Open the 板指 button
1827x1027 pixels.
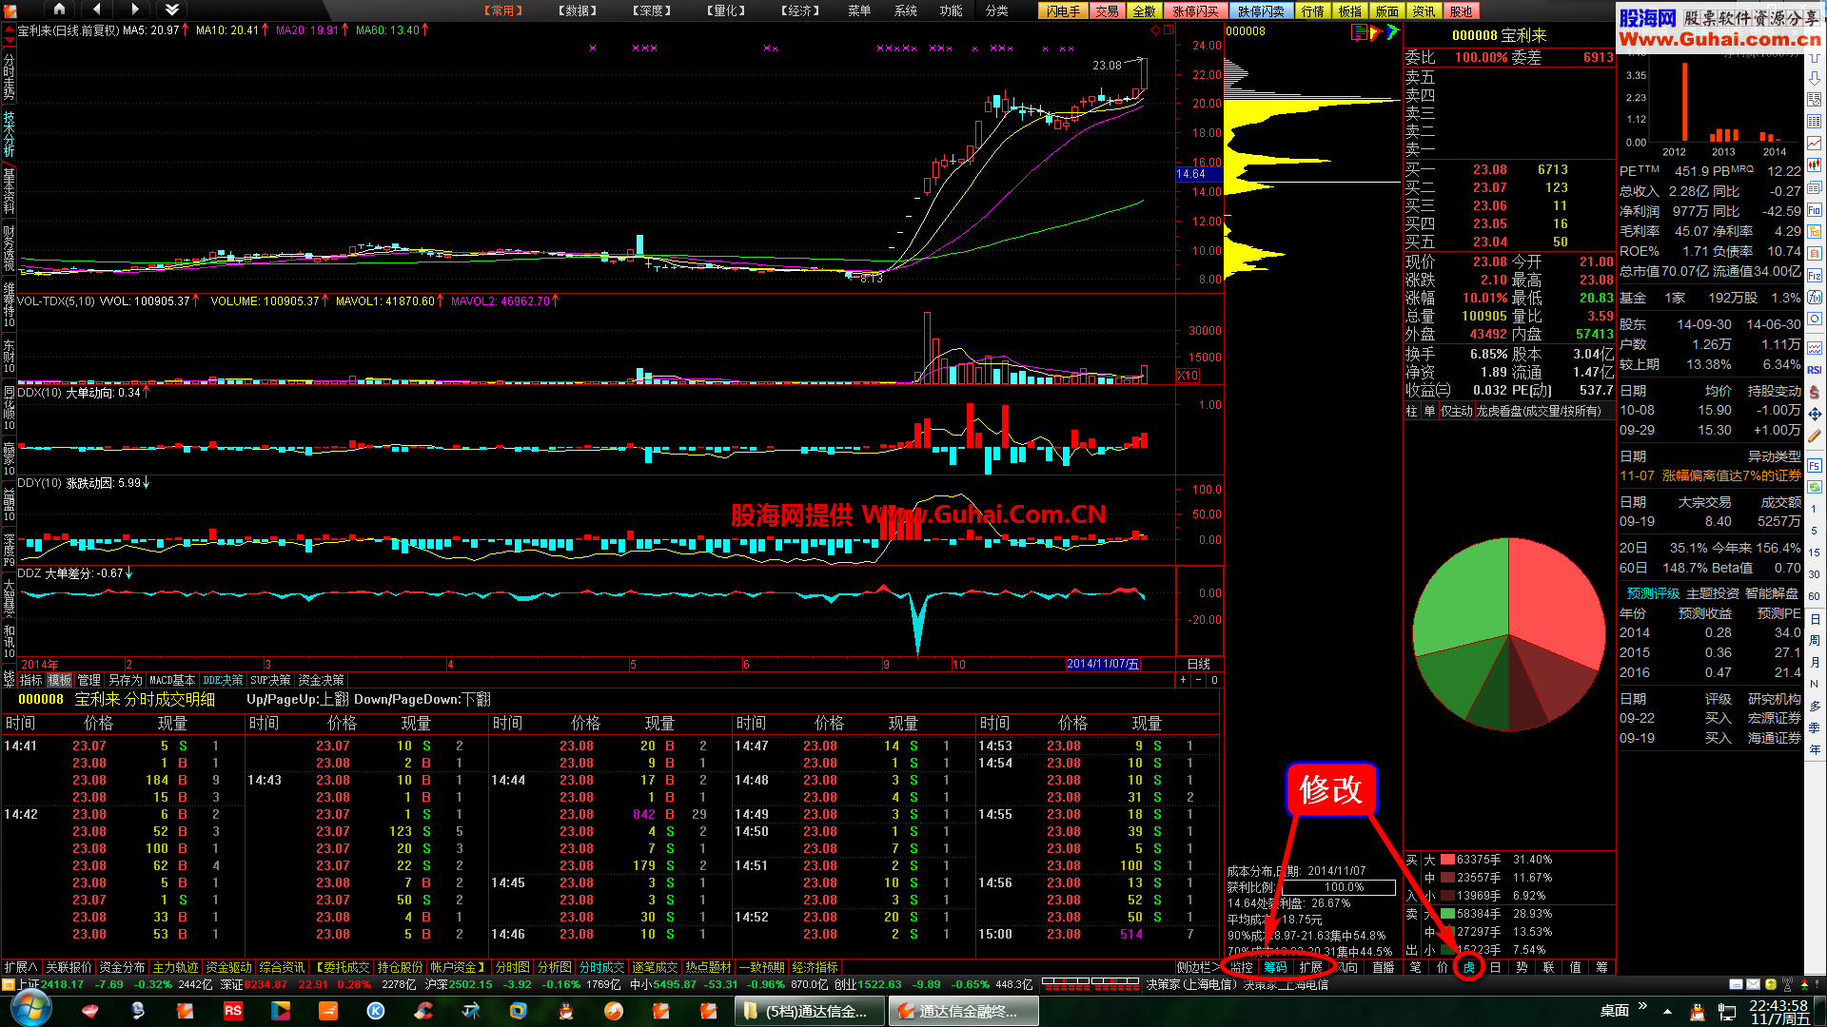pyautogui.click(x=1350, y=11)
